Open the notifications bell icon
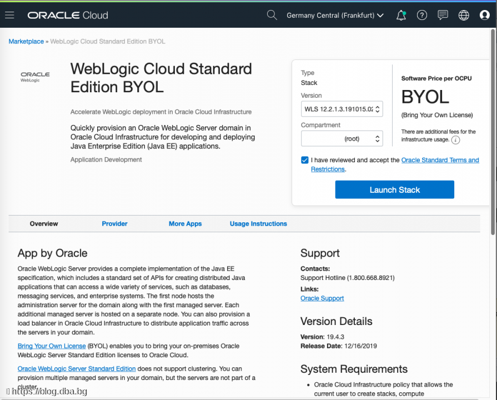The image size is (497, 400). [x=401, y=15]
